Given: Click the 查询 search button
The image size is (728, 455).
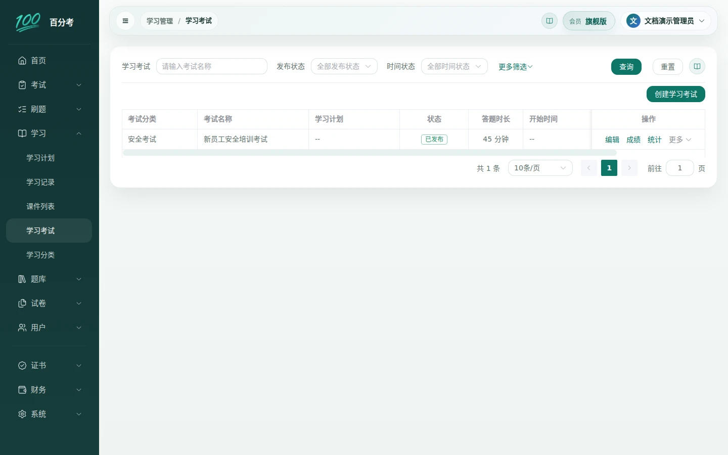Looking at the screenshot, I should tap(626, 67).
